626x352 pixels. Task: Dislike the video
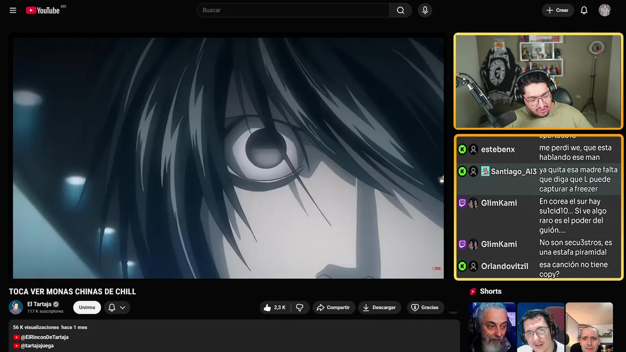[x=300, y=308]
